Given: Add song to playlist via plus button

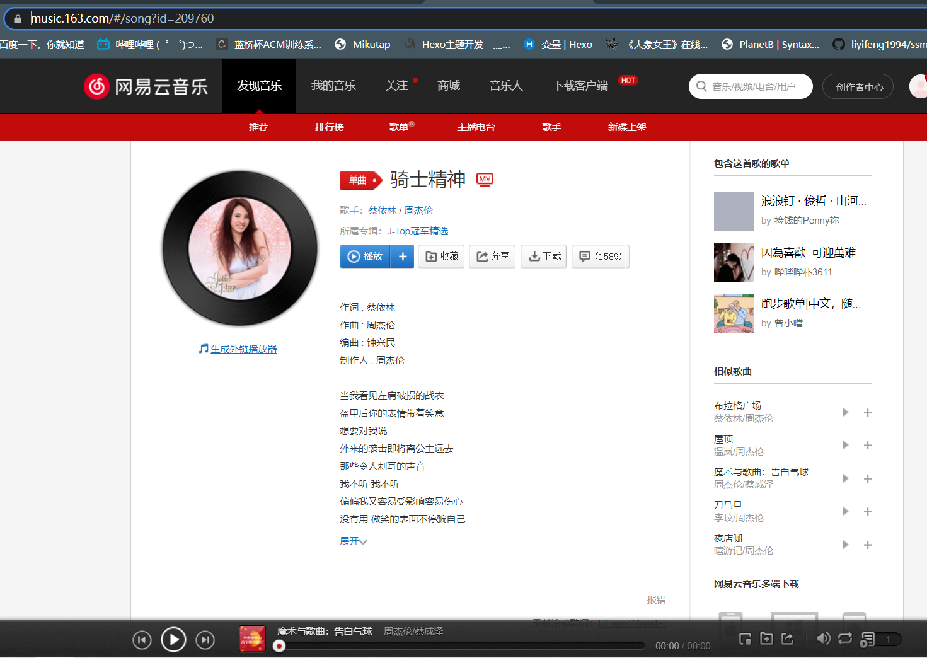Looking at the screenshot, I should coord(403,257).
